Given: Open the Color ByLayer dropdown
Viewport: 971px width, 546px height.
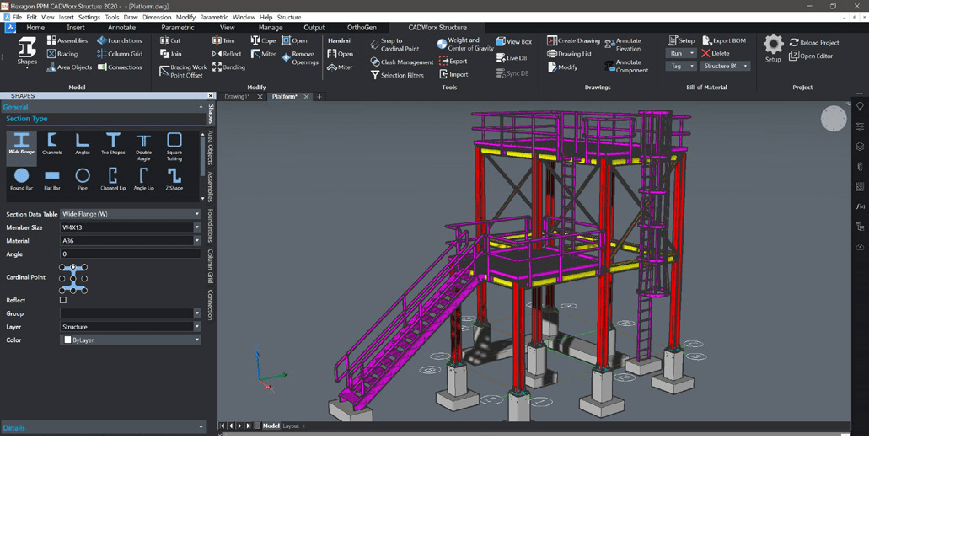Looking at the screenshot, I should (197, 340).
